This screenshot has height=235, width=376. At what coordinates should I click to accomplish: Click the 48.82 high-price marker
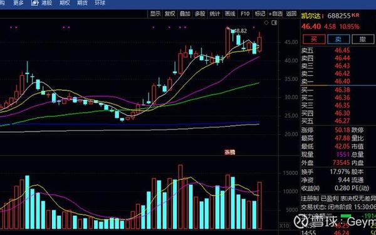pyautogui.click(x=240, y=31)
